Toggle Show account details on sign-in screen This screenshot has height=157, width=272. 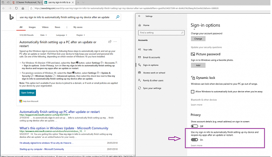[194, 126]
